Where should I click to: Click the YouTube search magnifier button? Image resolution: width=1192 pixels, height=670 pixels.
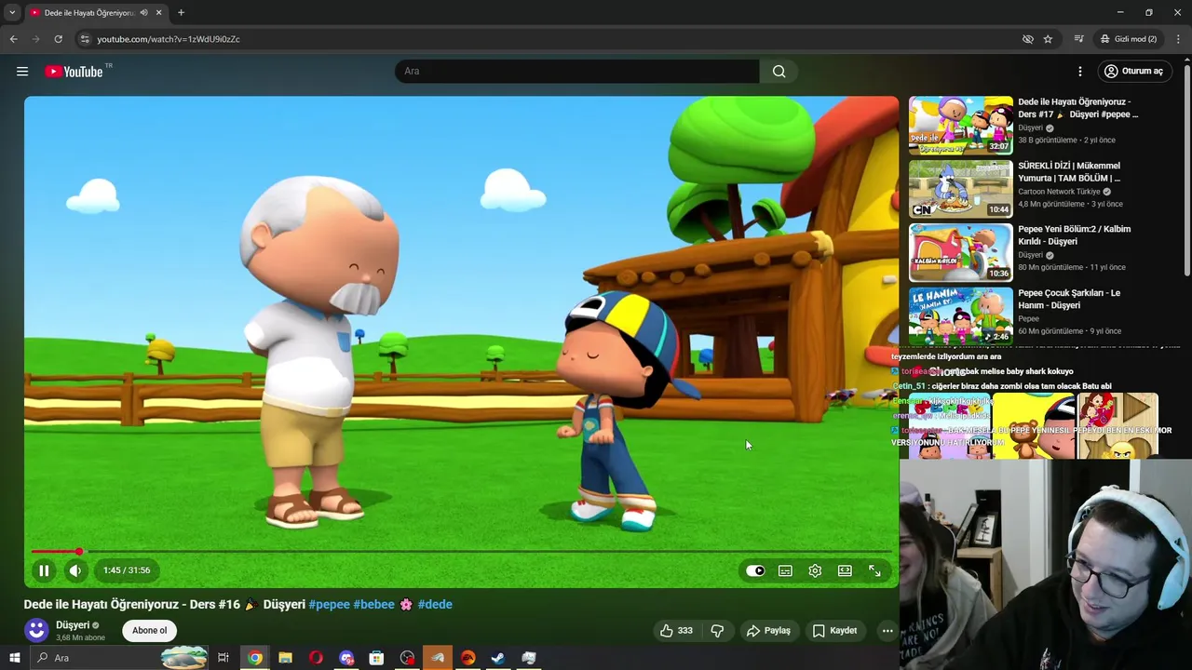tap(779, 71)
